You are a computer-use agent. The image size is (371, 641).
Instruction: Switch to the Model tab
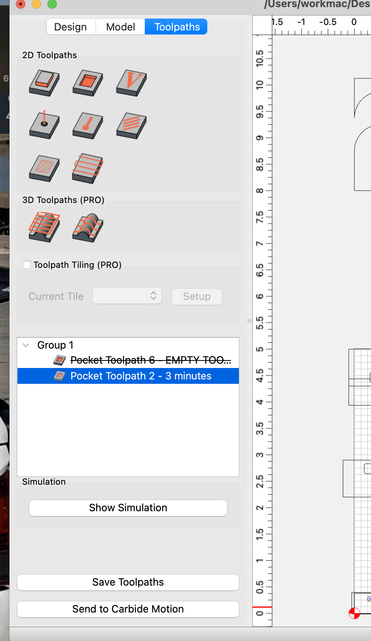click(x=120, y=27)
